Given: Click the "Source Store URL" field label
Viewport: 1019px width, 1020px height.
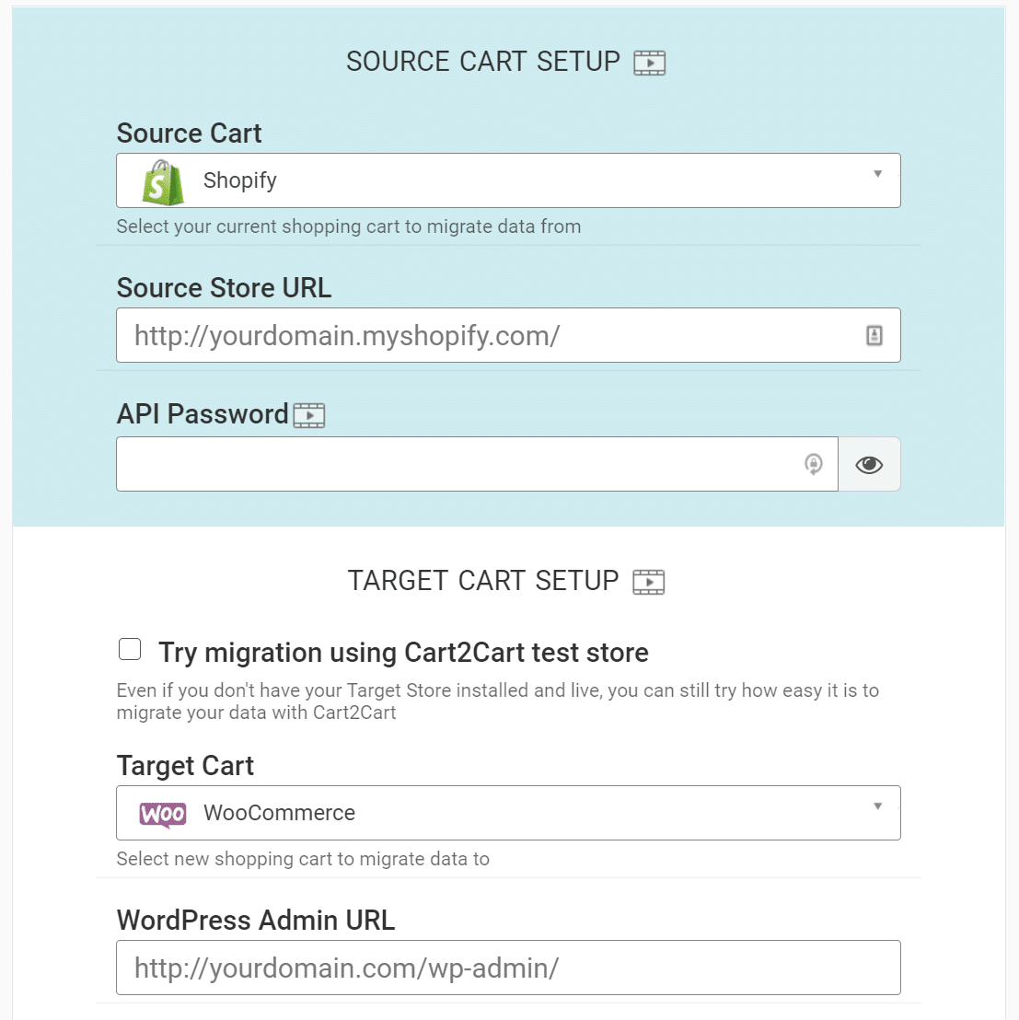Looking at the screenshot, I should pos(224,288).
